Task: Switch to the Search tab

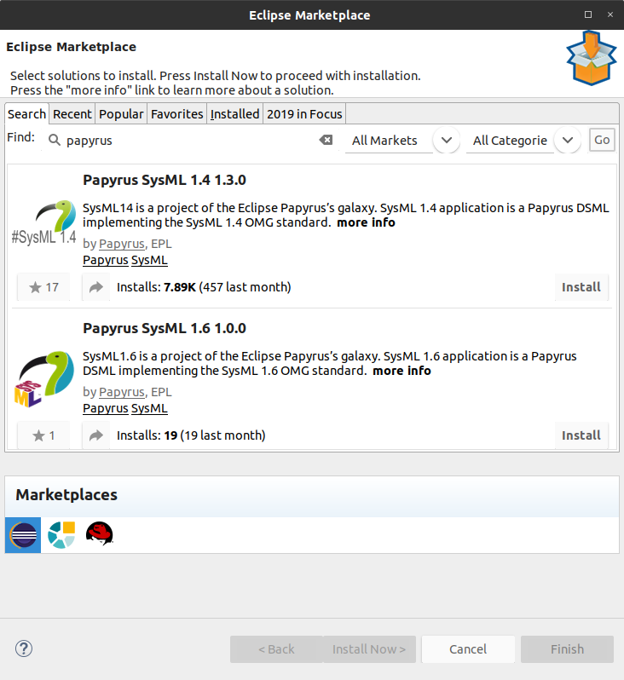Action: coord(27,114)
